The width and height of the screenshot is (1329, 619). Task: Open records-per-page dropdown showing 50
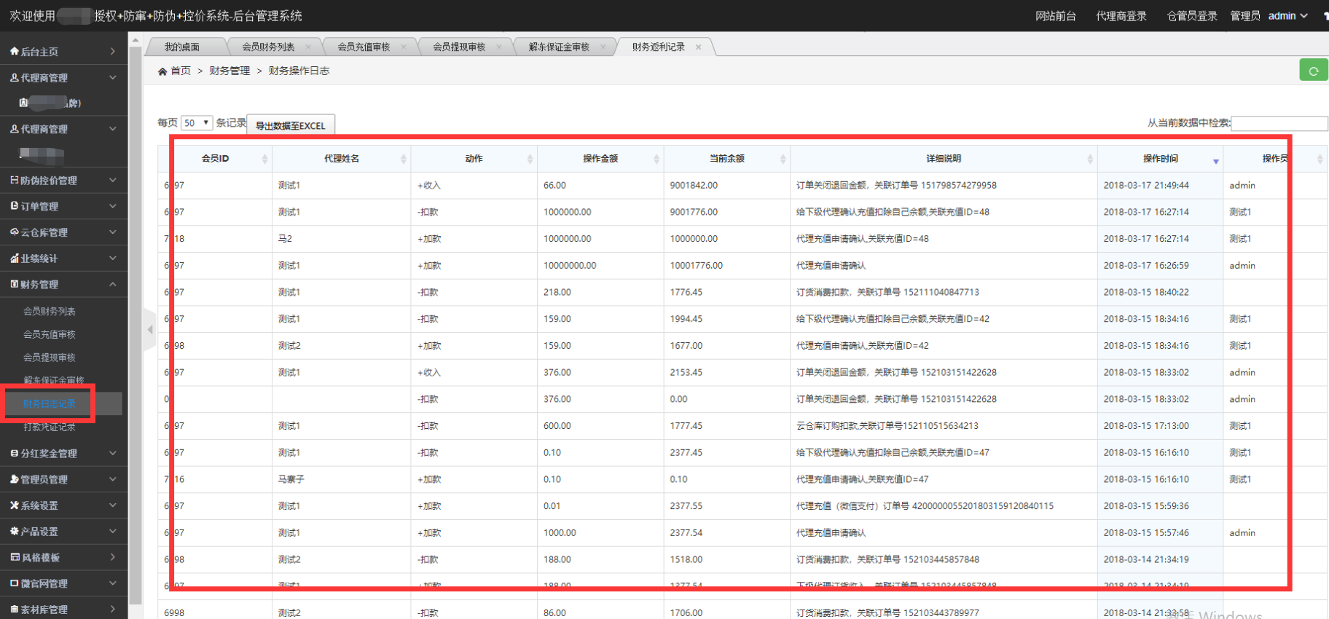pos(197,123)
